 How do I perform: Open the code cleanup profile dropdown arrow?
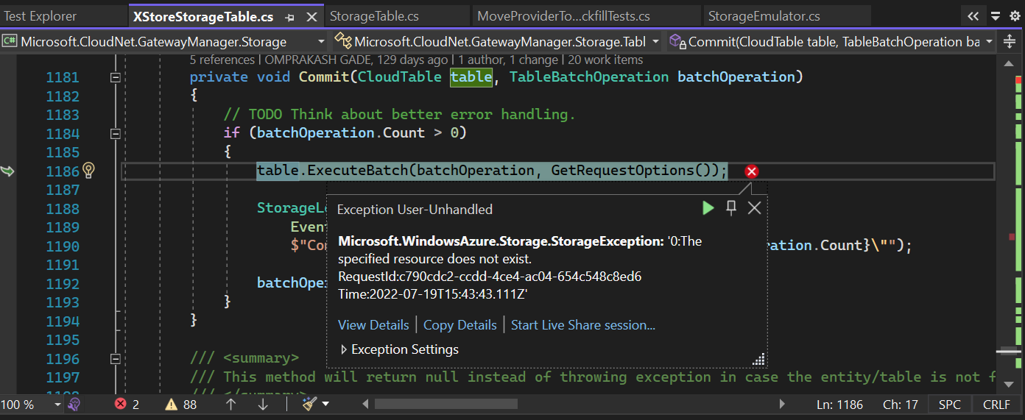(x=325, y=404)
